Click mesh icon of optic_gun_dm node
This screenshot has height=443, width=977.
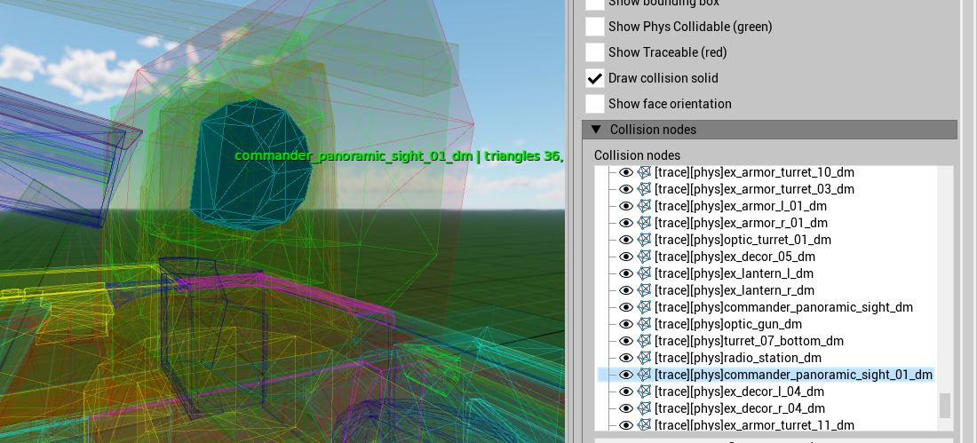[x=645, y=324]
